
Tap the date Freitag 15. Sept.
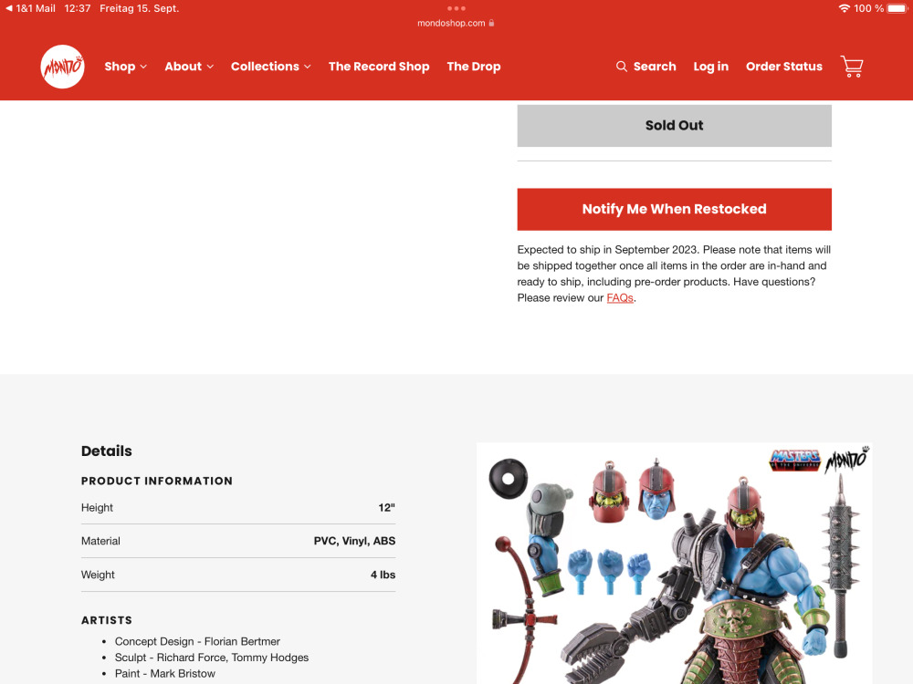pos(139,8)
